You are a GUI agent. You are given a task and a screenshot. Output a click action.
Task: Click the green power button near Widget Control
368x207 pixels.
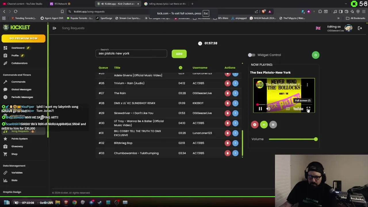click(315, 55)
